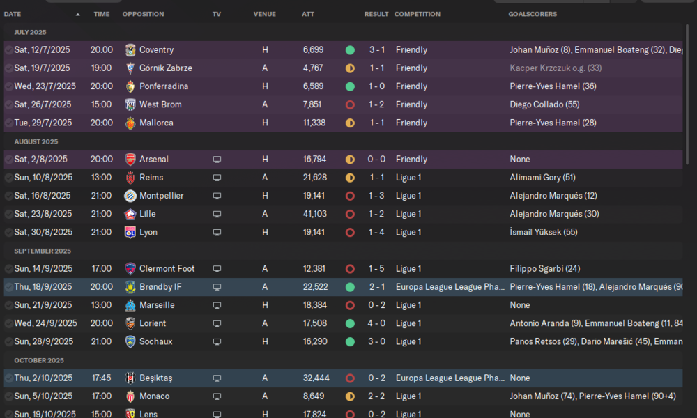This screenshot has height=418, width=697.
Task: Click the green win indicator for Lorient match
Action: click(350, 323)
